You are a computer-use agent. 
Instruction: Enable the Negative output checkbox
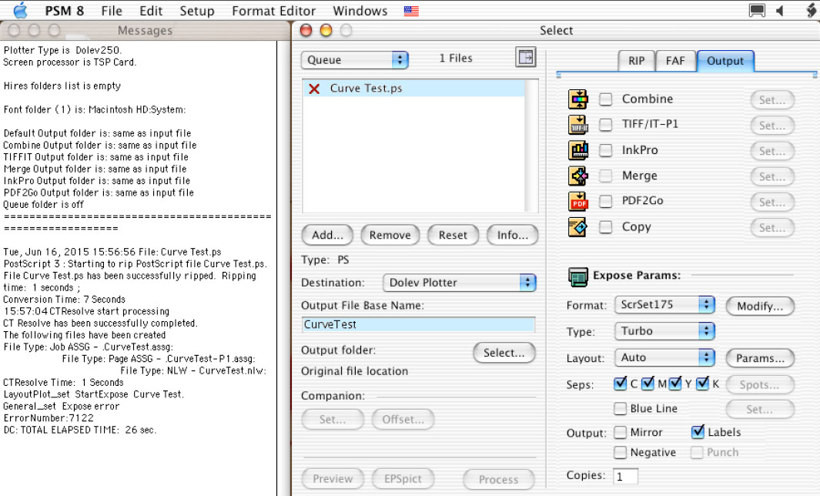(621, 452)
